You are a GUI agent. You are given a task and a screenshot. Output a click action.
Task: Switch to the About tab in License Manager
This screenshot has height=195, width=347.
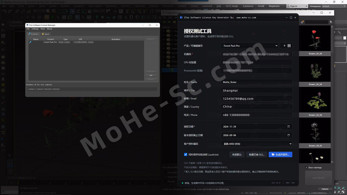point(46,34)
